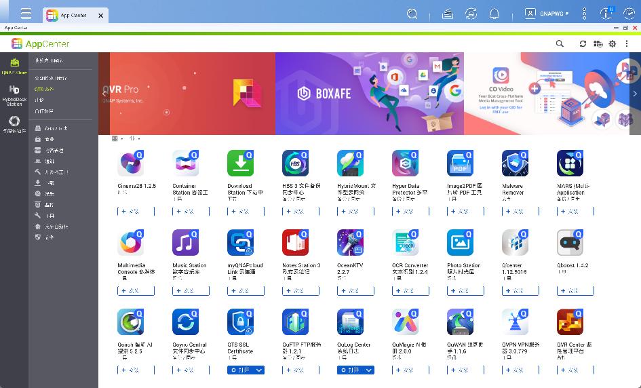The image size is (641, 388).
Task: Install Qboost using its install button
Action: 575,291
